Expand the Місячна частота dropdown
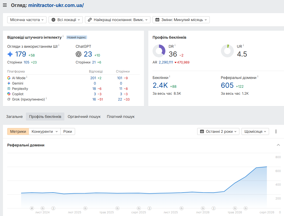 click(x=27, y=20)
